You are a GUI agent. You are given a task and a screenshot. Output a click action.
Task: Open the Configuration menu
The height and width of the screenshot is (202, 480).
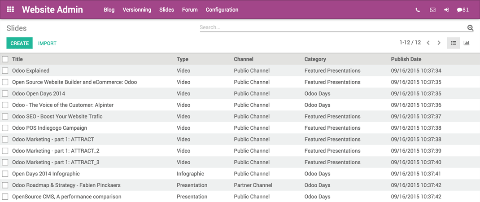[x=222, y=10]
